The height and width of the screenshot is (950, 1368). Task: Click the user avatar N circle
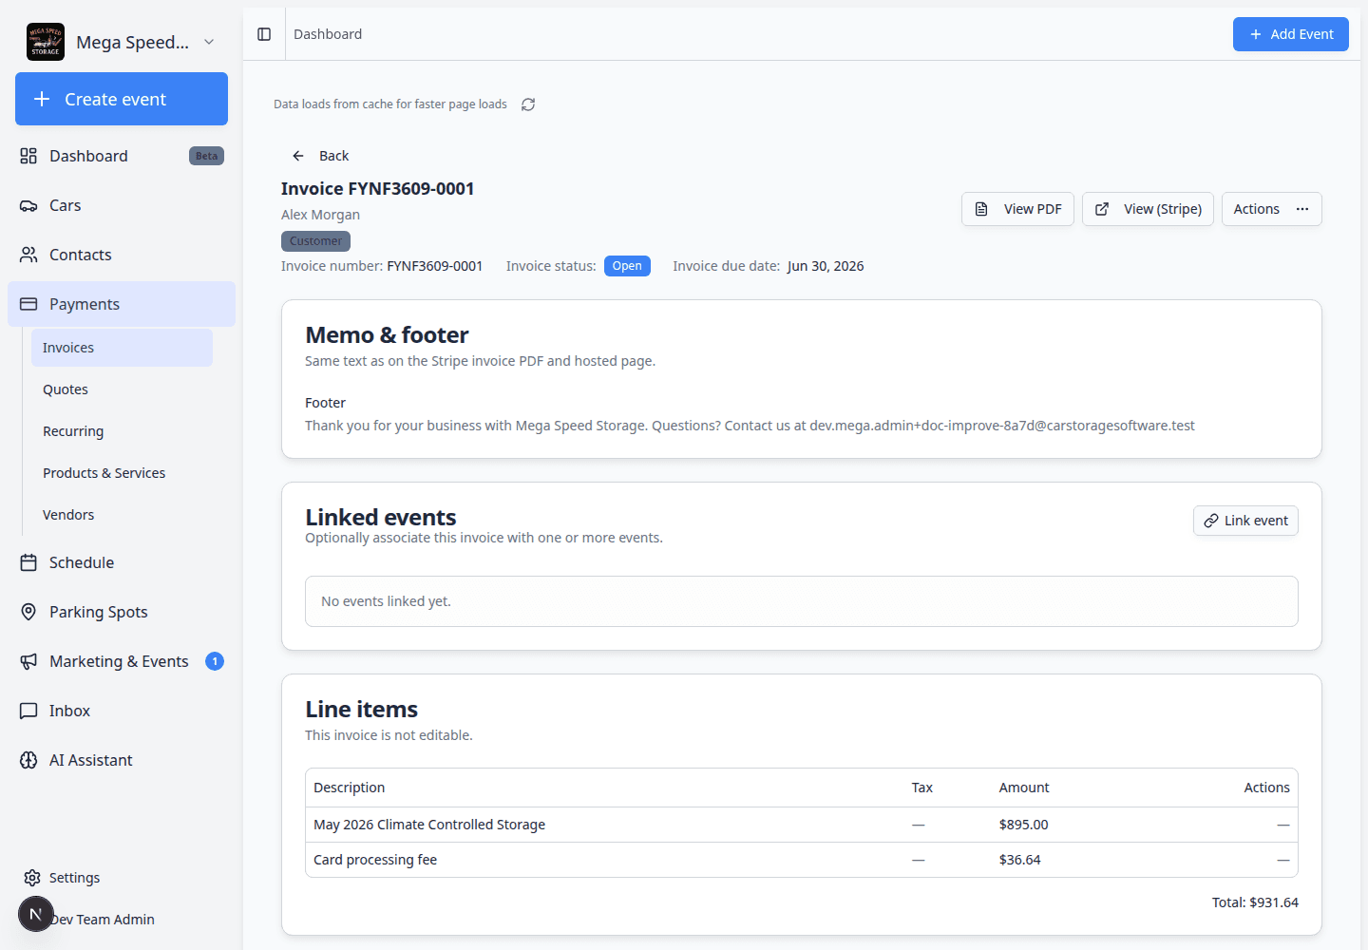click(x=36, y=914)
